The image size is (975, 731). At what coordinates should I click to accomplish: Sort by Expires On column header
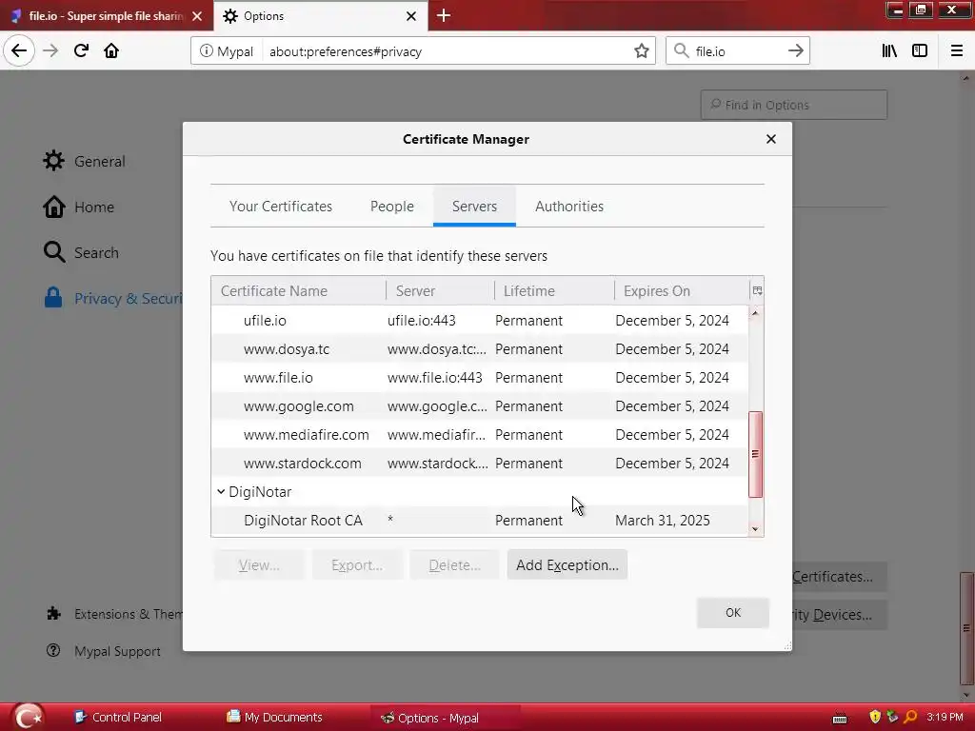point(682,291)
